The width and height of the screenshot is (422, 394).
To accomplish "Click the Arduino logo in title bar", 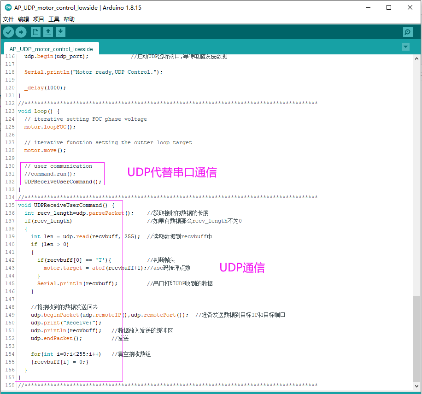I will (x=8, y=7).
